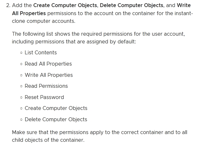Click bold "All Properties" starting the second line
This screenshot has width=202, height=145.
(29, 13)
